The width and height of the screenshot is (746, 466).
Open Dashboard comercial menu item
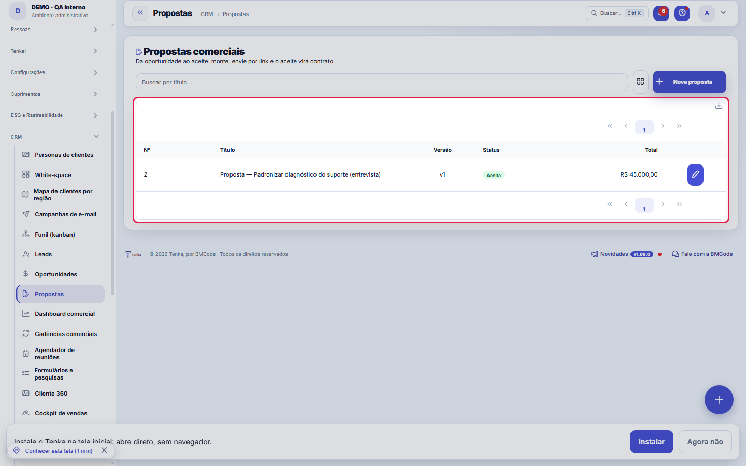61,314
